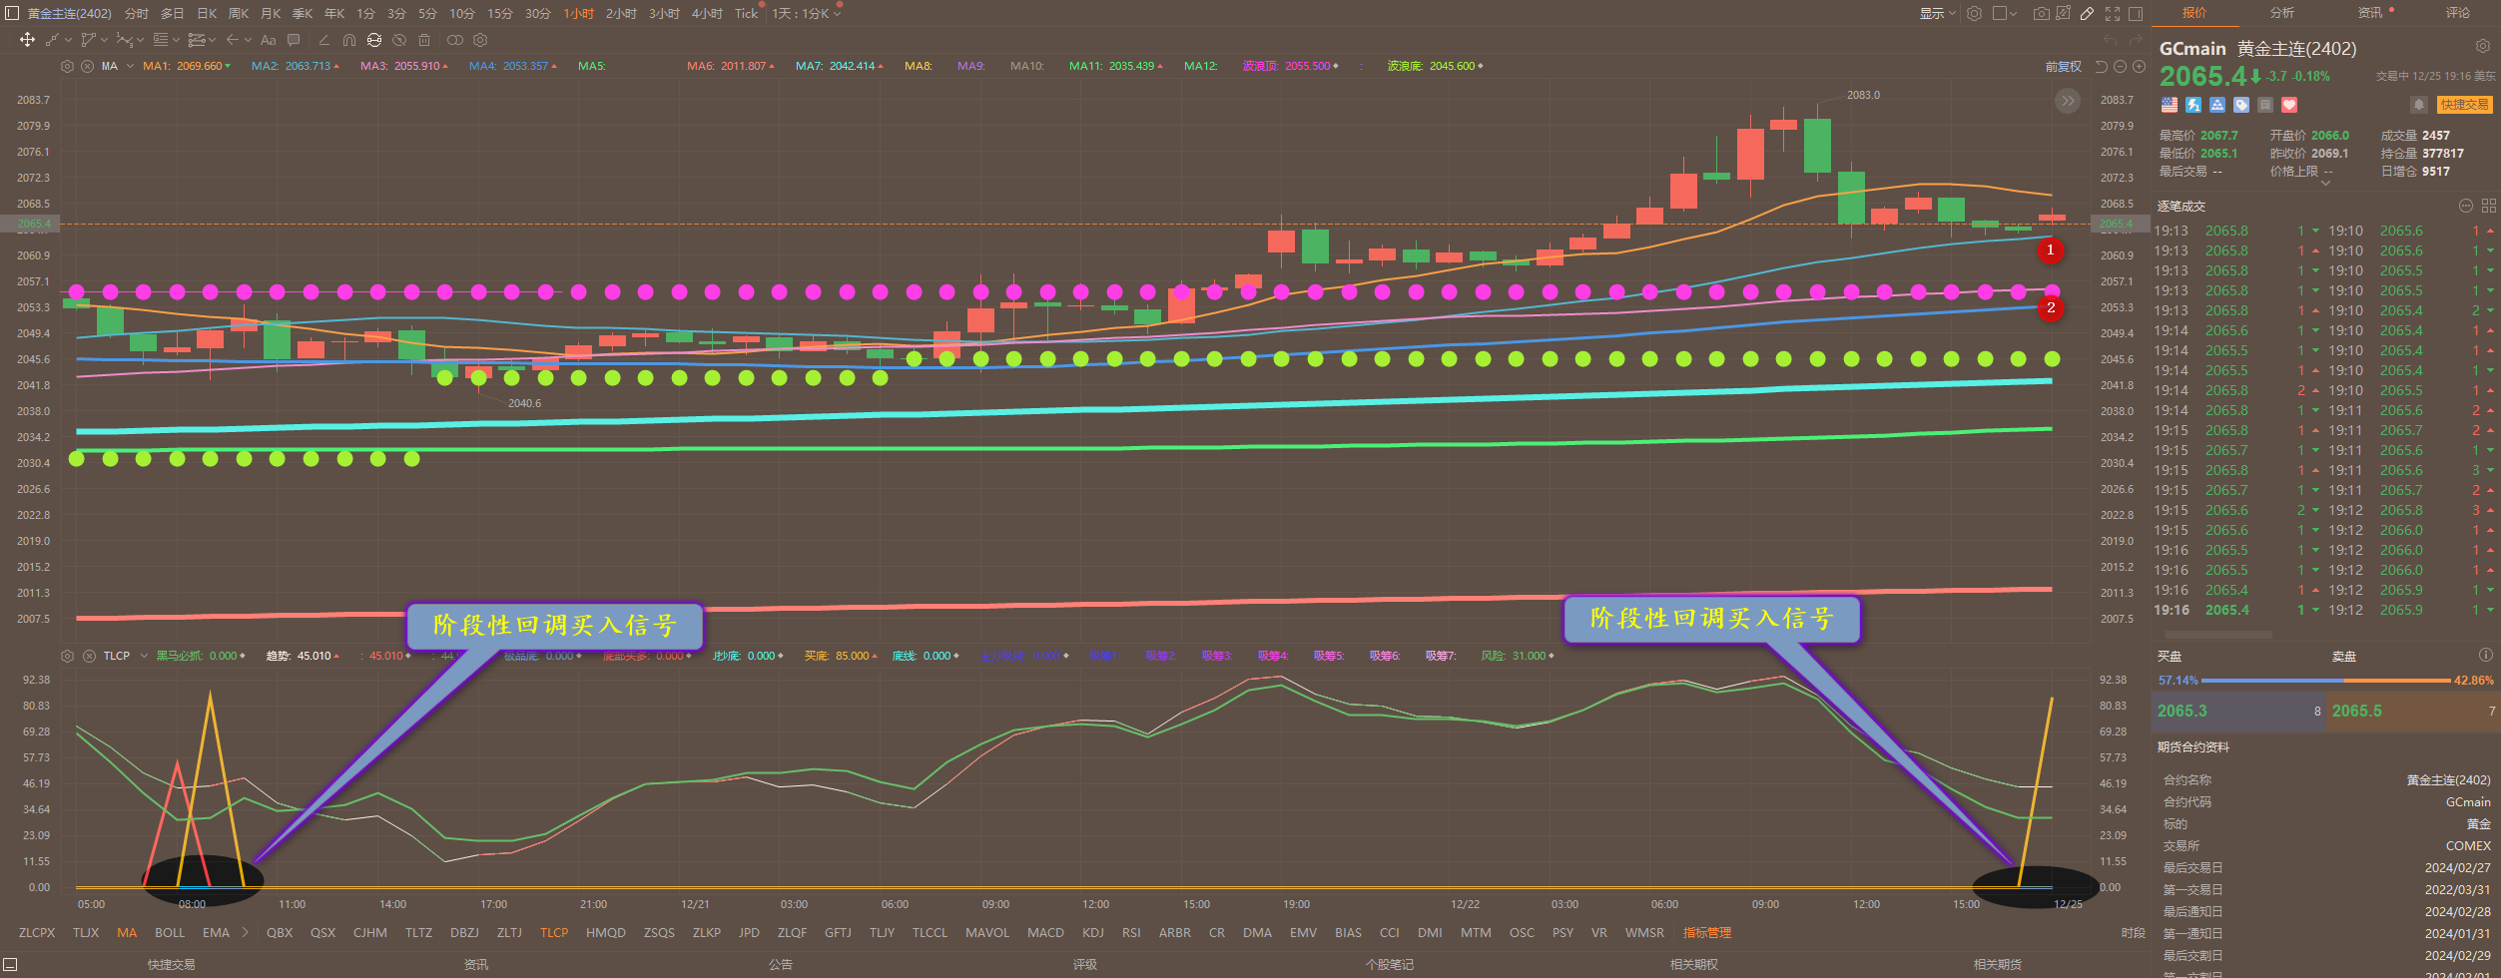Screen dimensions: 2501x978
Task: Zoom out the chart with minus icon
Action: [x=2120, y=66]
